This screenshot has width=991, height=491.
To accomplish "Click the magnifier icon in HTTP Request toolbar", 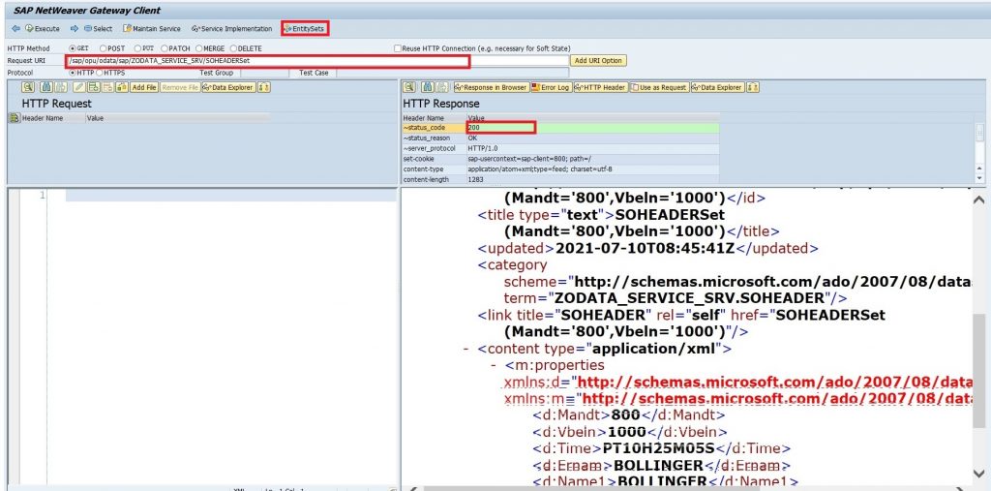I will coord(28,87).
